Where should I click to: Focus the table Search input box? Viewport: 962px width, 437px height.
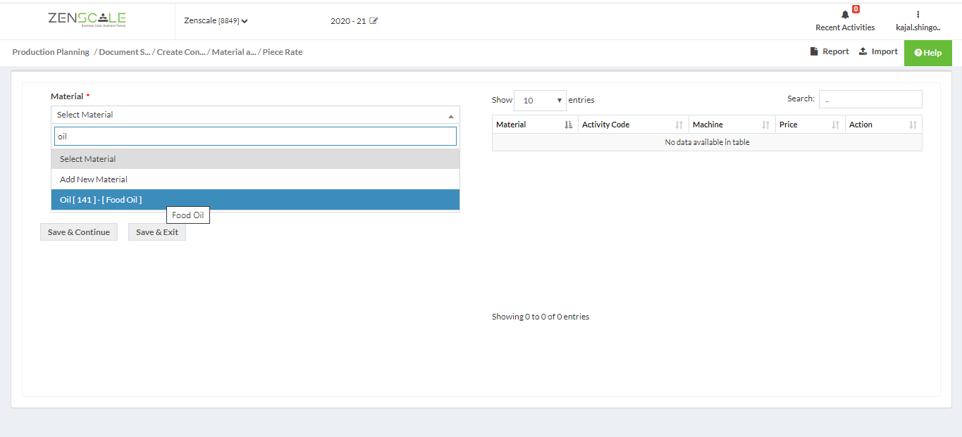[x=870, y=99]
